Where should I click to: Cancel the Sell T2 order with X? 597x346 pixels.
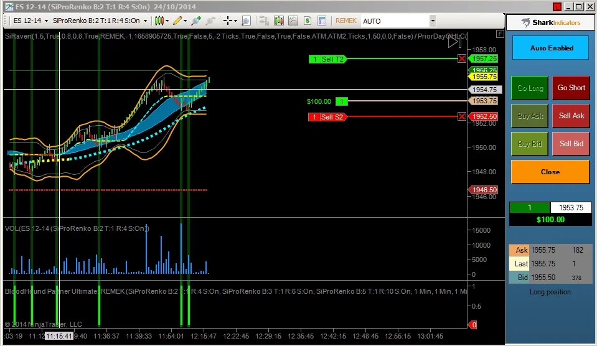(462, 58)
